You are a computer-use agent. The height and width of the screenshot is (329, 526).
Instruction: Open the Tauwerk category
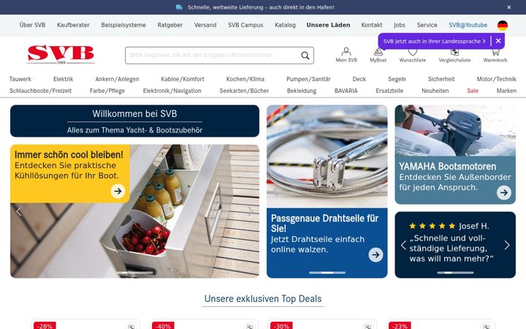tap(20, 79)
